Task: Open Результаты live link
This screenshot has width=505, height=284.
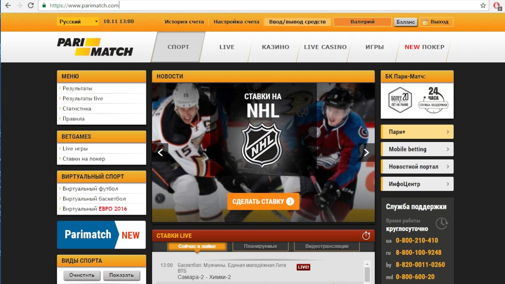Action: [83, 99]
